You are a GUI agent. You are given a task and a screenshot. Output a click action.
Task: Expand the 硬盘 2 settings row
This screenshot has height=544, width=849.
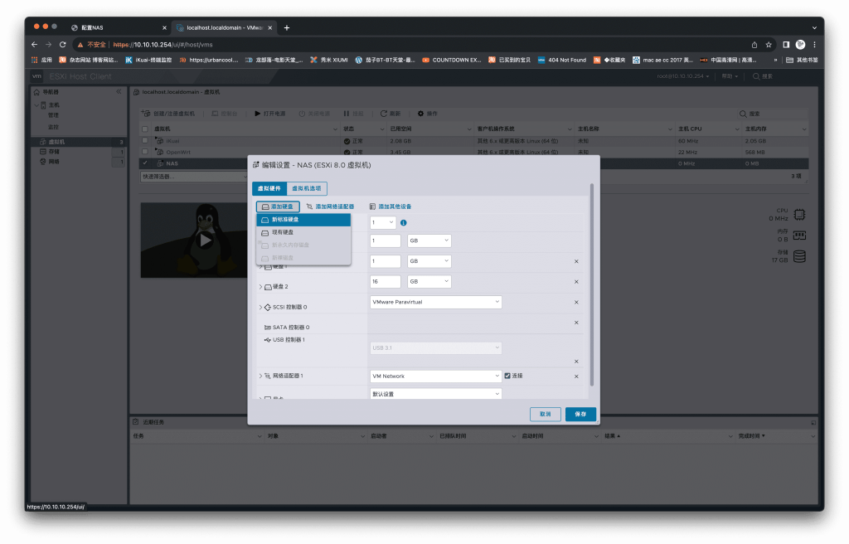tap(260, 287)
